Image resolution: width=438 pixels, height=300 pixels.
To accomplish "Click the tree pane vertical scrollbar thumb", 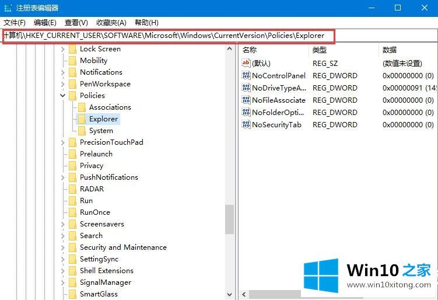I will click(x=229, y=219).
